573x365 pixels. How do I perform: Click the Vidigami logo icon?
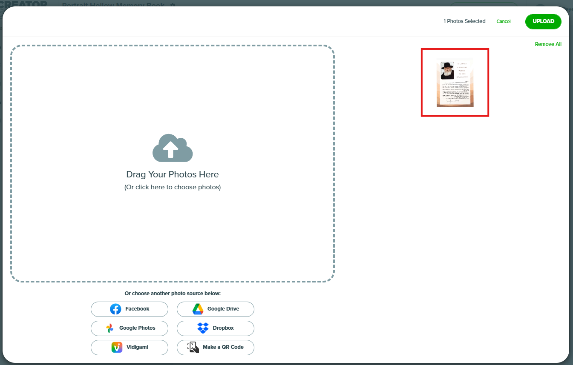117,347
